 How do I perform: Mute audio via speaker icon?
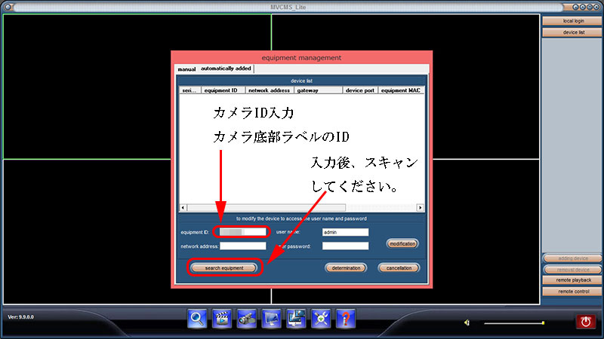[467, 322]
